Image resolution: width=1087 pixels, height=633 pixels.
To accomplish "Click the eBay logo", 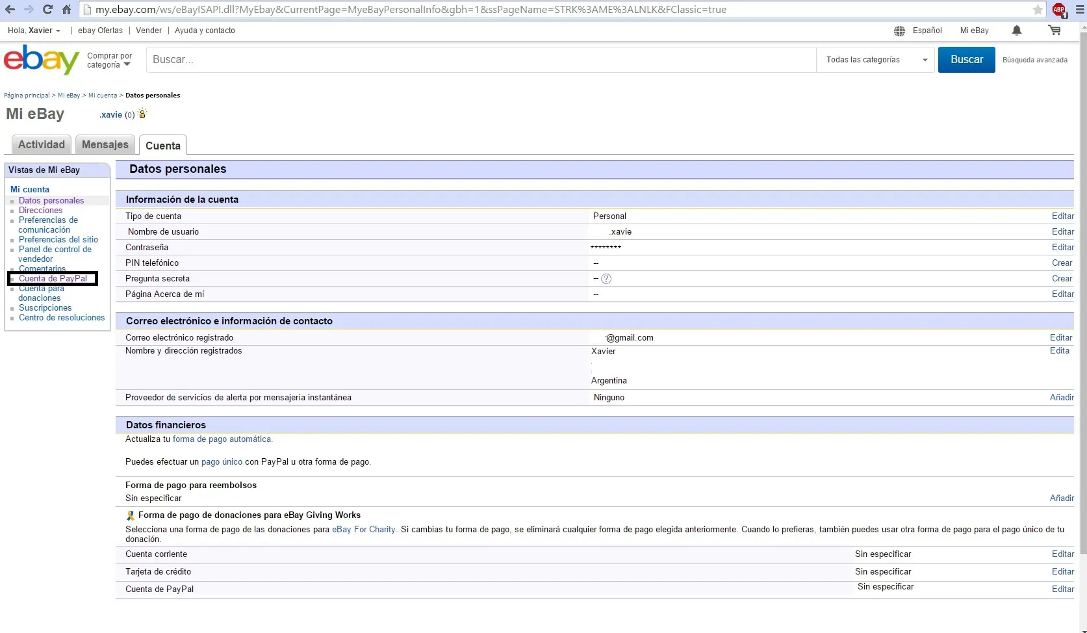I will [41, 59].
